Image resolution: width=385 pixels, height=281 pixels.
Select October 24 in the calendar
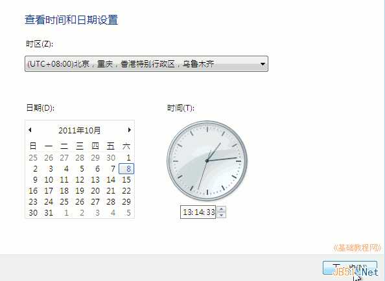pos(49,202)
